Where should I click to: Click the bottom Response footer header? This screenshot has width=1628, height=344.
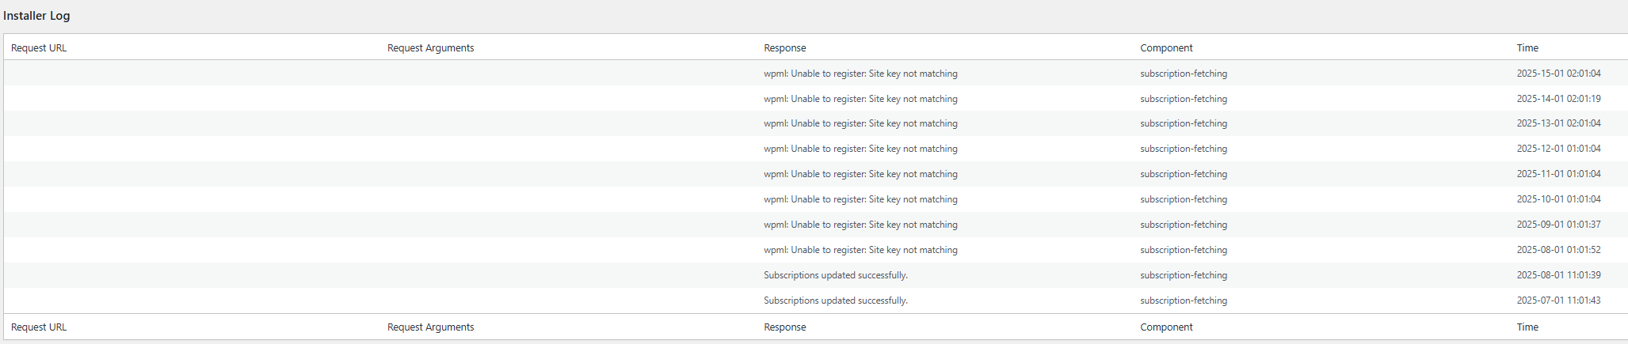[785, 327]
